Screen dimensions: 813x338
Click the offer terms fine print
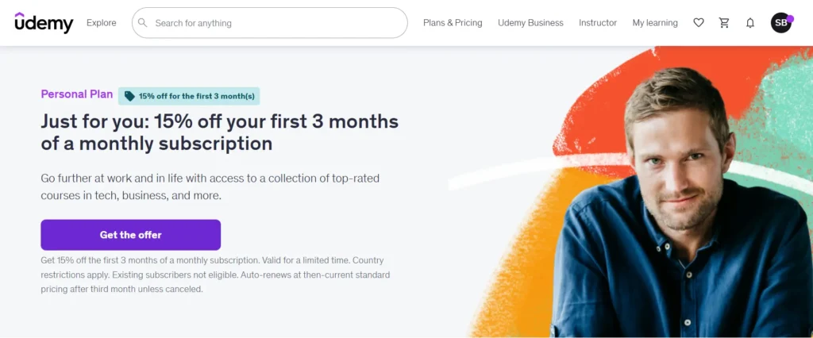point(215,275)
